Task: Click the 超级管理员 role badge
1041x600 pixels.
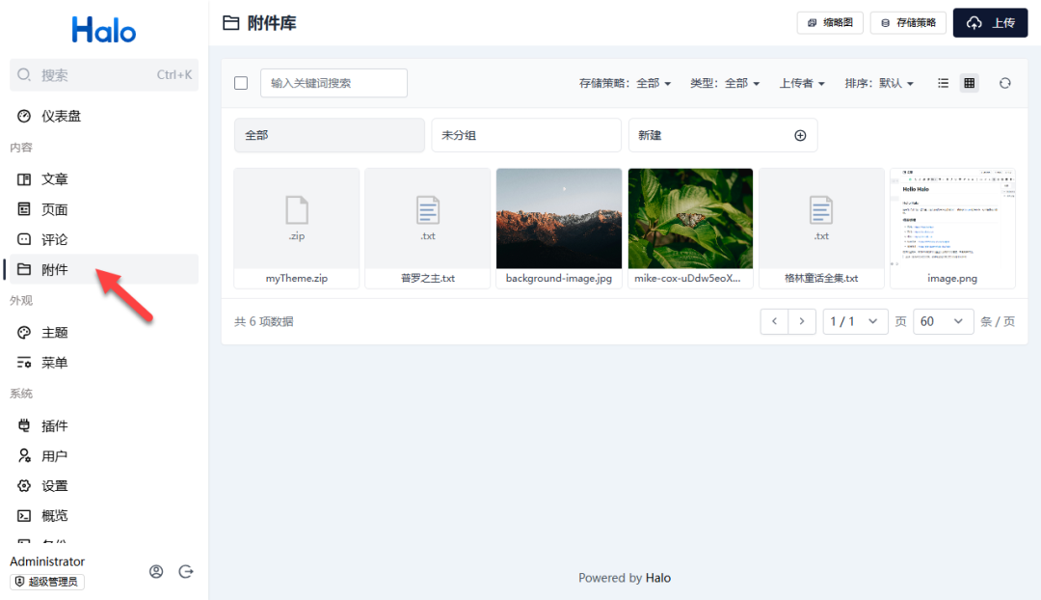Action: tap(47, 582)
